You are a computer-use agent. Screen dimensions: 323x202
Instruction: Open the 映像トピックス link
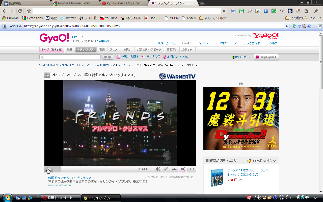[167, 43]
